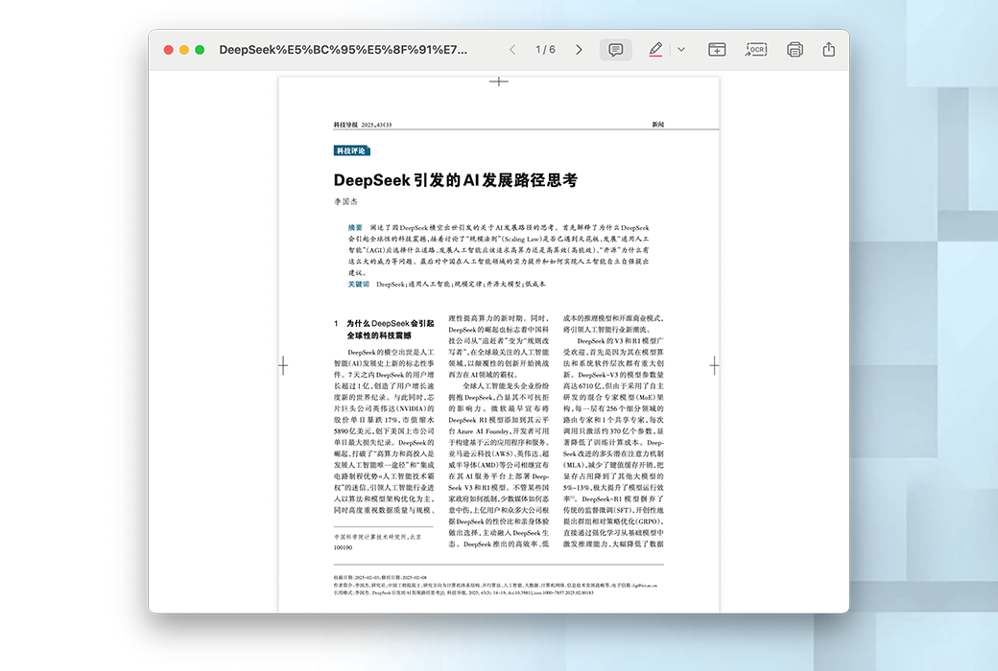This screenshot has height=671, width=998.
Task: Click the article title 'DeepSeek 引发的 AI 发展路径思考'
Action: [455, 180]
